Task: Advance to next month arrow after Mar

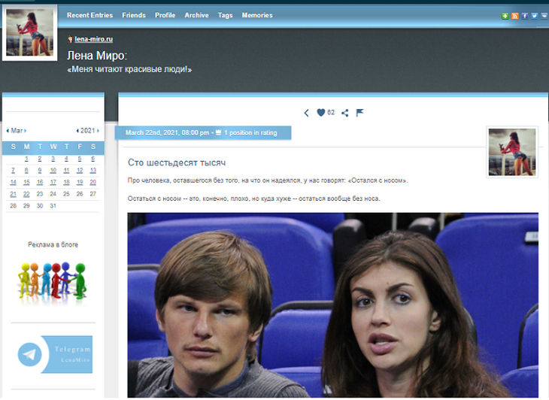Action: (25, 131)
